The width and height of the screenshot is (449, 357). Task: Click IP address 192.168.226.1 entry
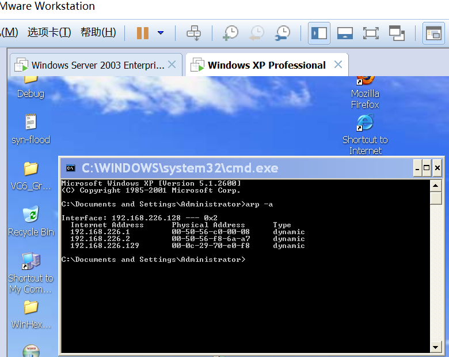tap(100, 232)
